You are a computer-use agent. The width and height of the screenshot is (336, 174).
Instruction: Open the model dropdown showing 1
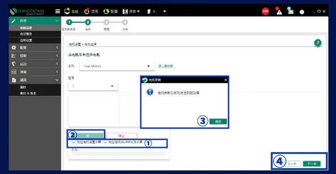click(x=93, y=86)
